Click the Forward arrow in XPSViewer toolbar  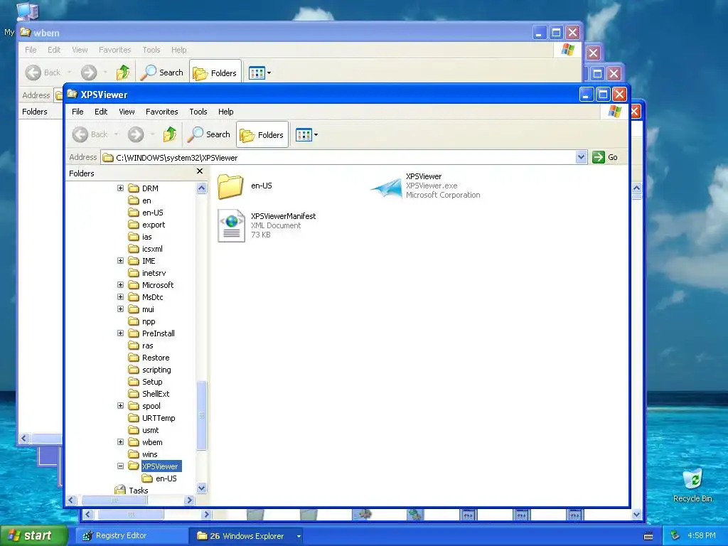(136, 134)
